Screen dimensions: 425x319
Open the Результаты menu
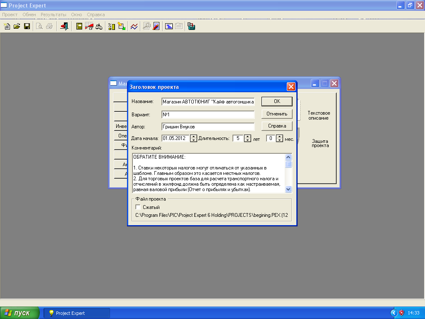pos(54,15)
